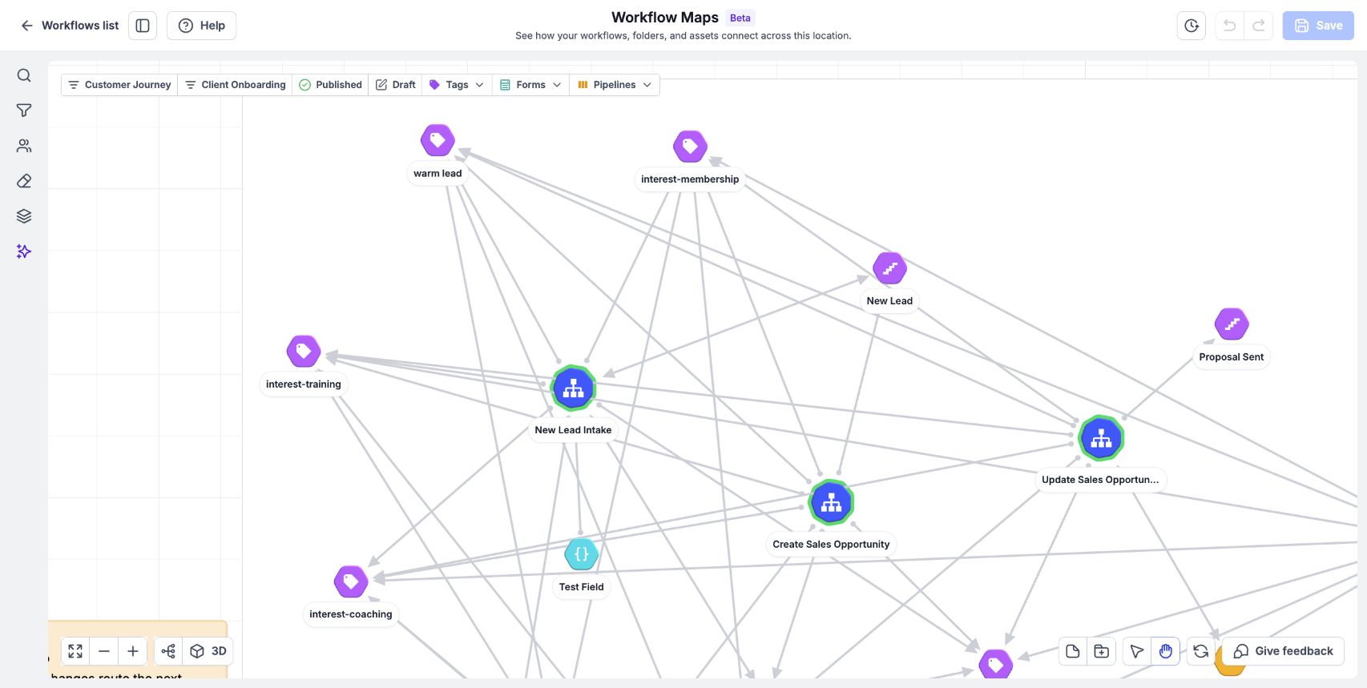Open Give feedback
1367x688 pixels.
click(1283, 651)
